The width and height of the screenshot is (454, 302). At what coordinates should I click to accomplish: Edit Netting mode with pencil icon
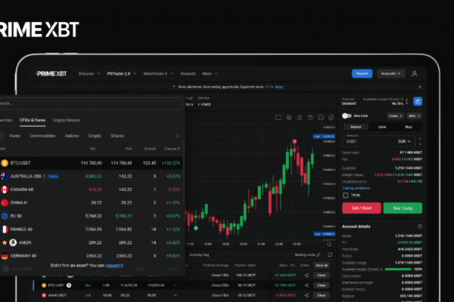coord(319,255)
